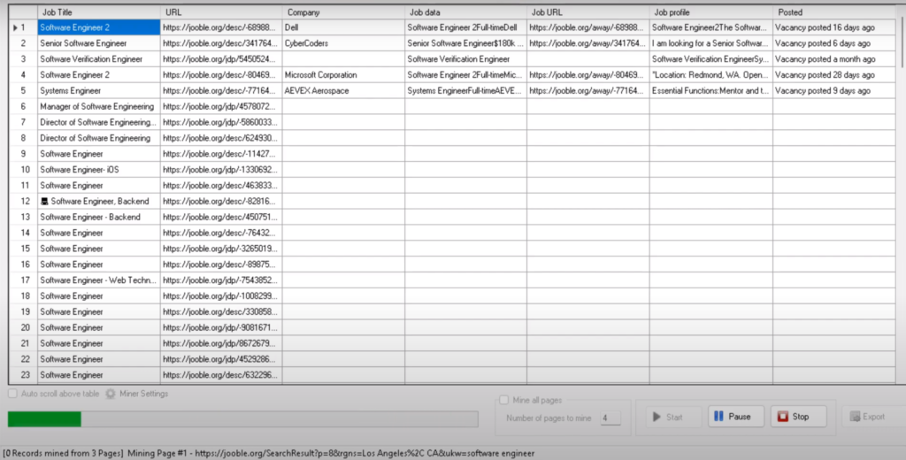Screen dimensions: 906x460
Task: Enable the Mine all pages checkbox
Action: [x=504, y=400]
